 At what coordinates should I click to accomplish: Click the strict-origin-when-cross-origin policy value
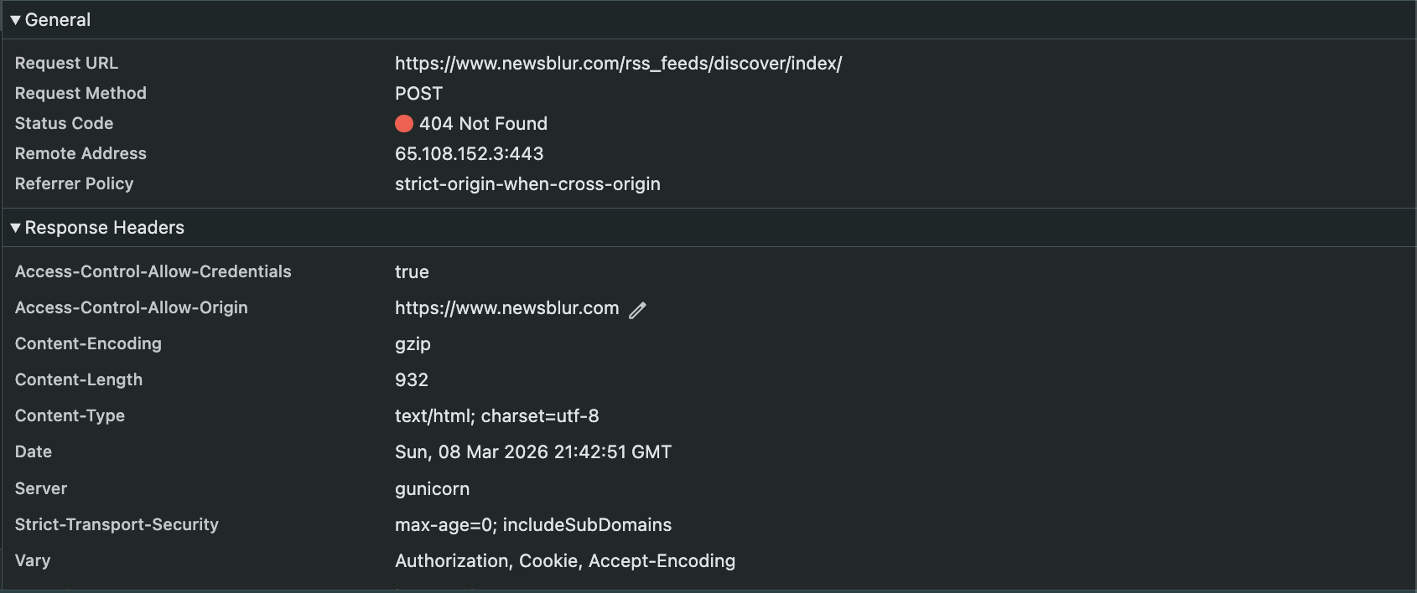(x=527, y=184)
